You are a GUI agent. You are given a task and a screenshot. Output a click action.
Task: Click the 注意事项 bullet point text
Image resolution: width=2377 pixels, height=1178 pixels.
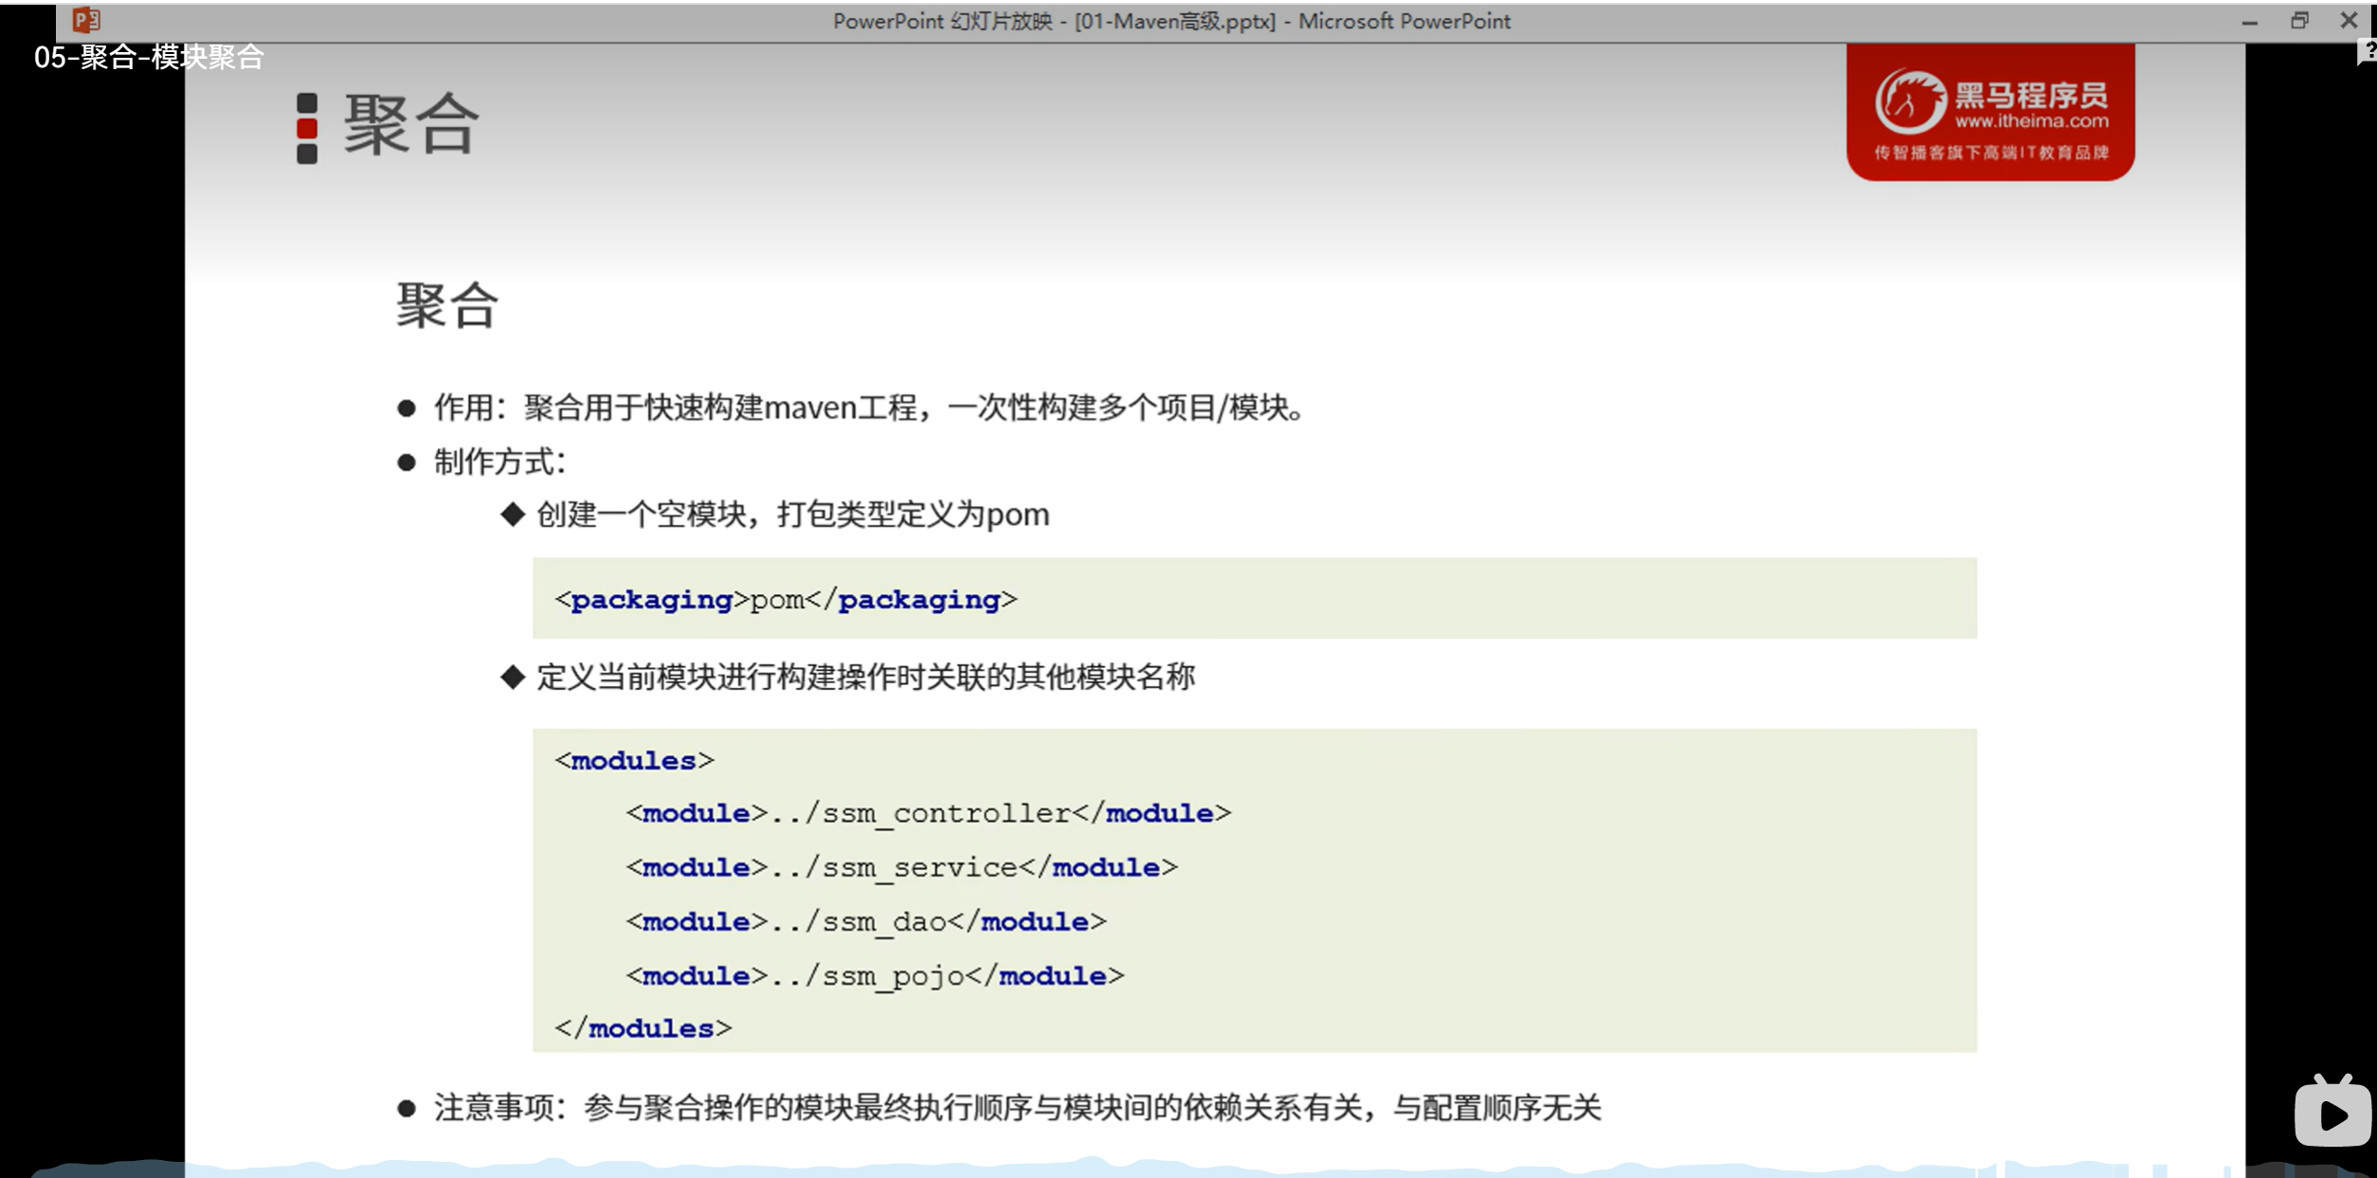[x=1017, y=1107]
